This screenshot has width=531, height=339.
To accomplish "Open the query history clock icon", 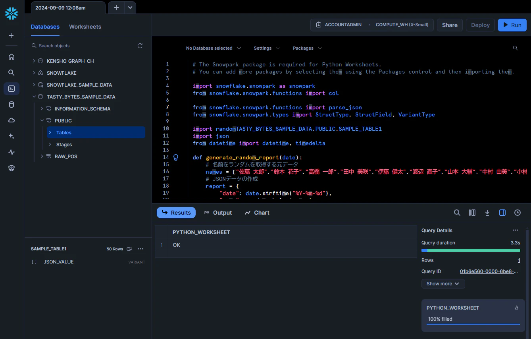I will point(518,213).
